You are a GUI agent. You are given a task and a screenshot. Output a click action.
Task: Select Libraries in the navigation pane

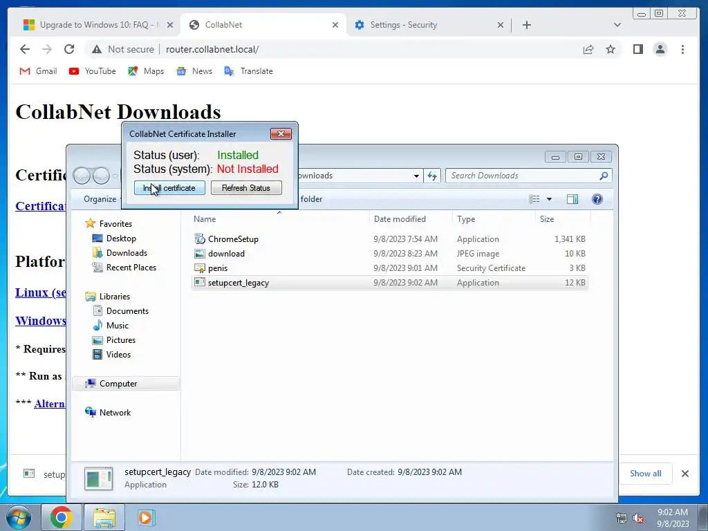click(x=114, y=296)
